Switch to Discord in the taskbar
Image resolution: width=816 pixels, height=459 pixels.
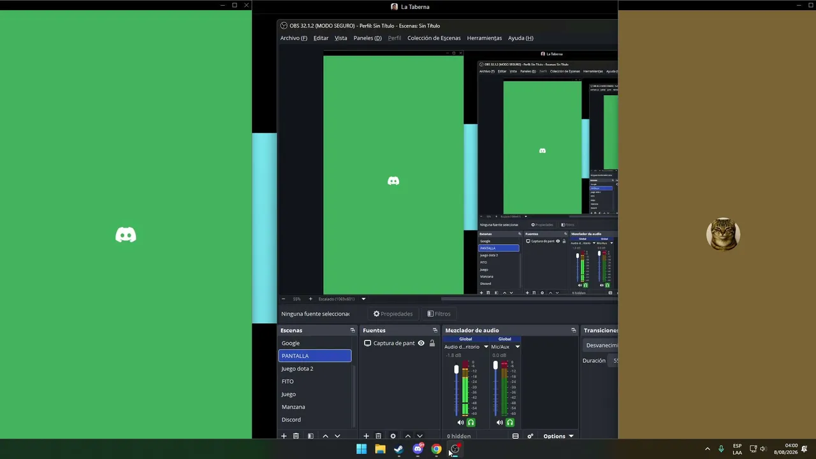click(418, 449)
